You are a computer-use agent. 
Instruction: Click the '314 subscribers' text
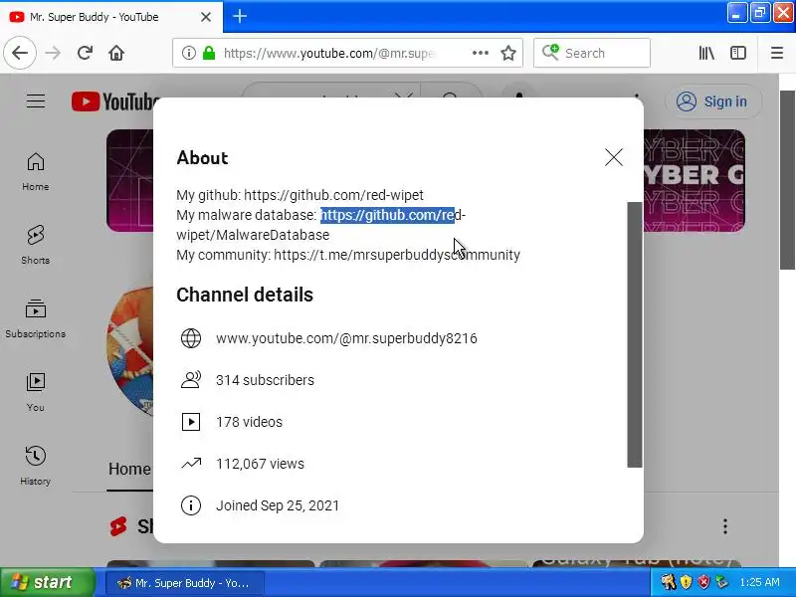(x=265, y=380)
